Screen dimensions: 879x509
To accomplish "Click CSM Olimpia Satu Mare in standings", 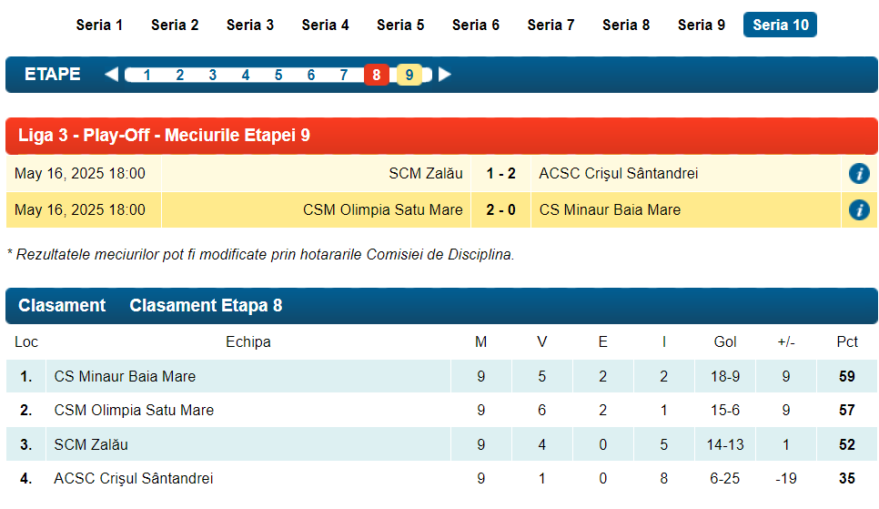I will 134,411.
